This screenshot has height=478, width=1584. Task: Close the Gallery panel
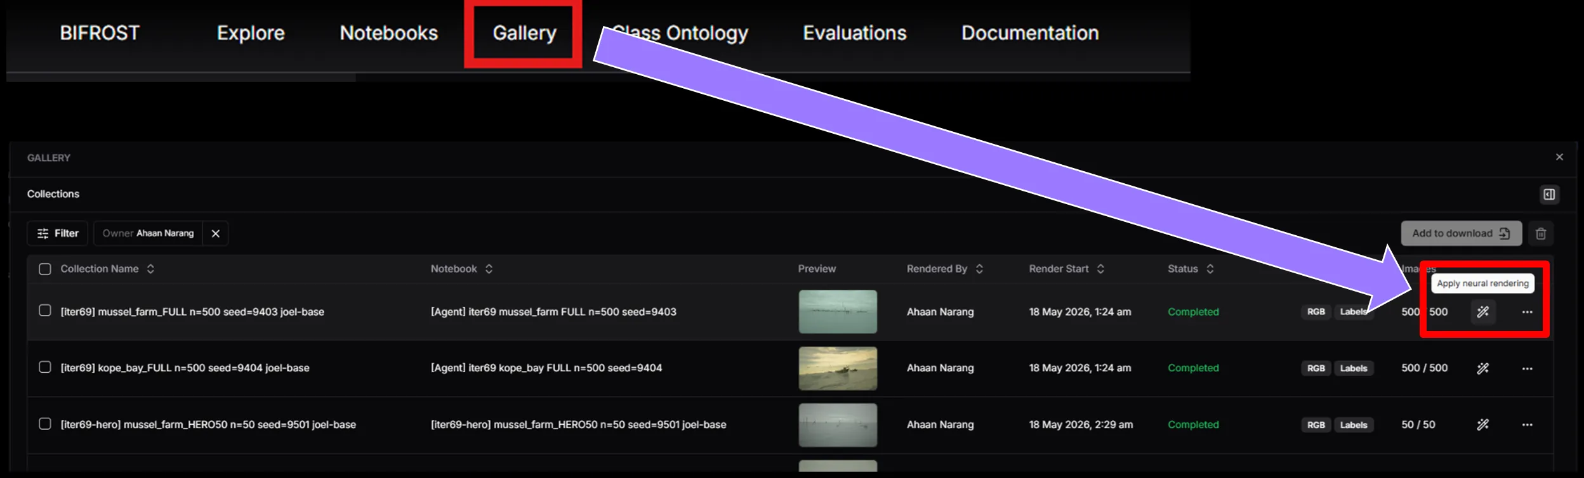click(1559, 157)
